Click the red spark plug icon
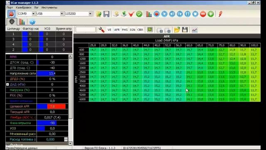Viewport: 266px width, 150px height. [220, 14]
